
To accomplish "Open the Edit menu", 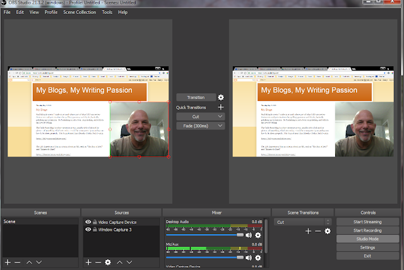I will click(x=20, y=12).
